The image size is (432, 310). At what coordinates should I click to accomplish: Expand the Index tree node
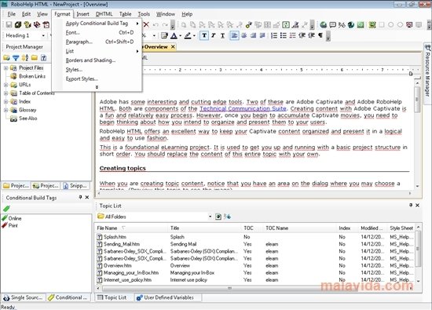[x=5, y=101]
